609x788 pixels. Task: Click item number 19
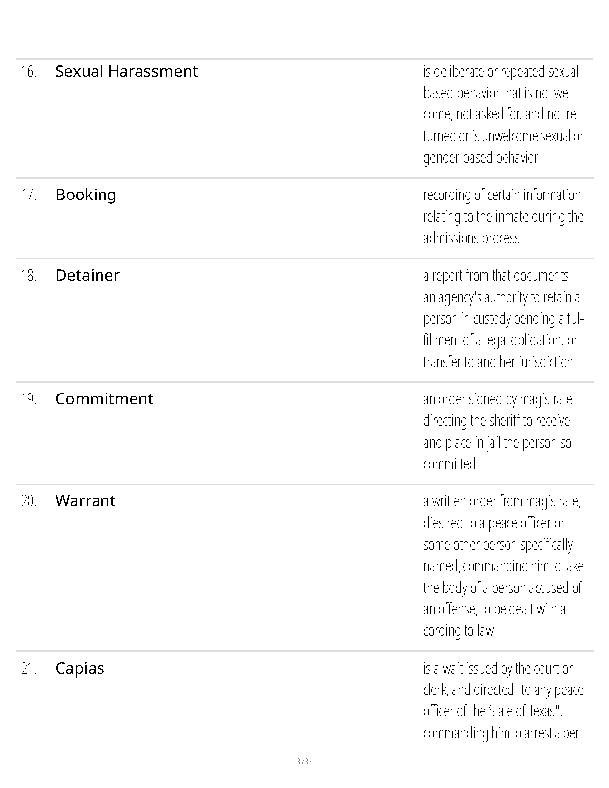coord(29,399)
